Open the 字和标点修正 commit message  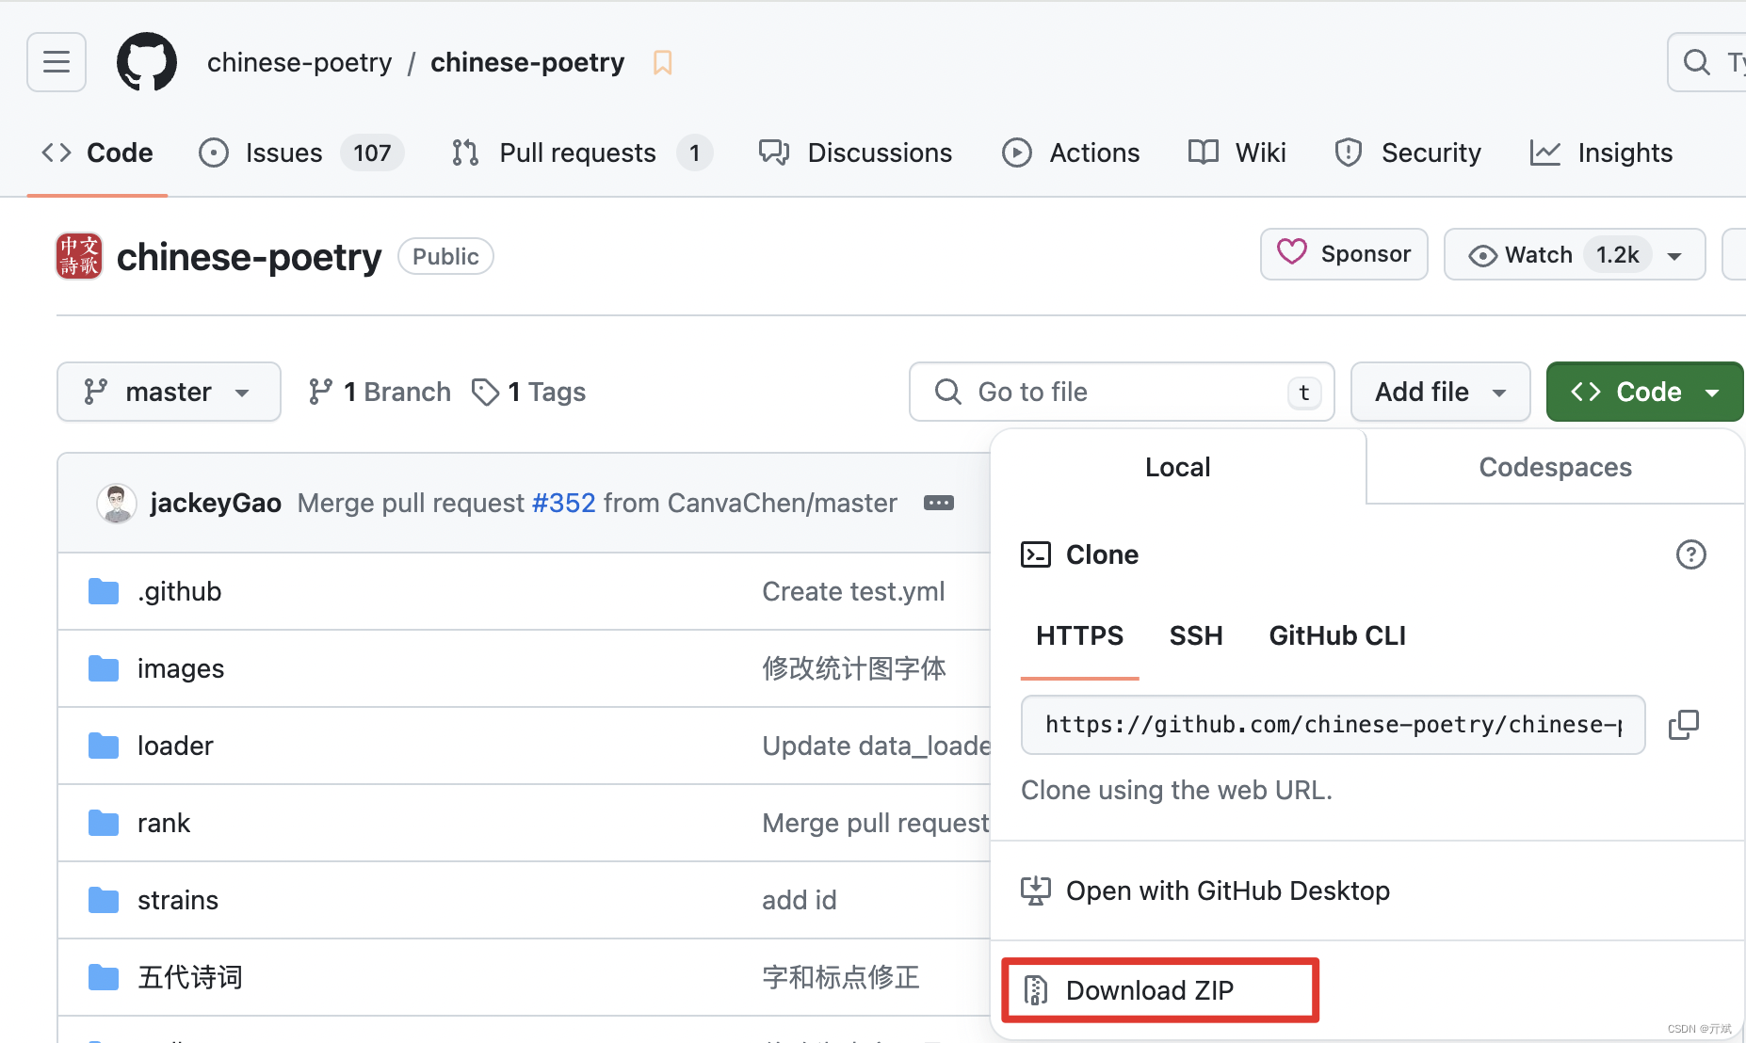841,977
